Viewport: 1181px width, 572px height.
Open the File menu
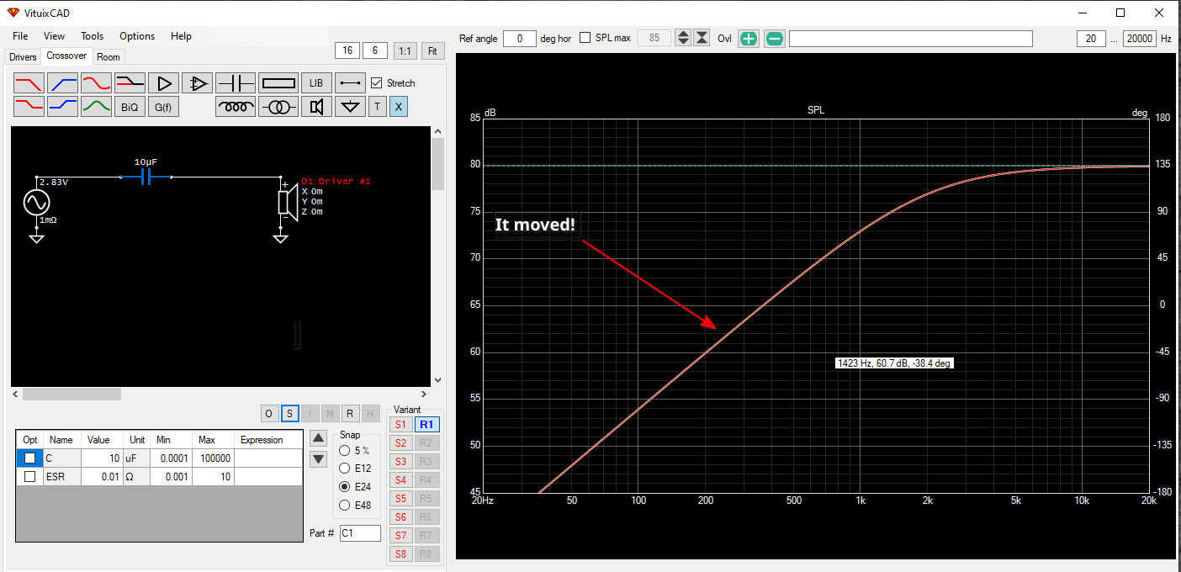[x=20, y=36]
